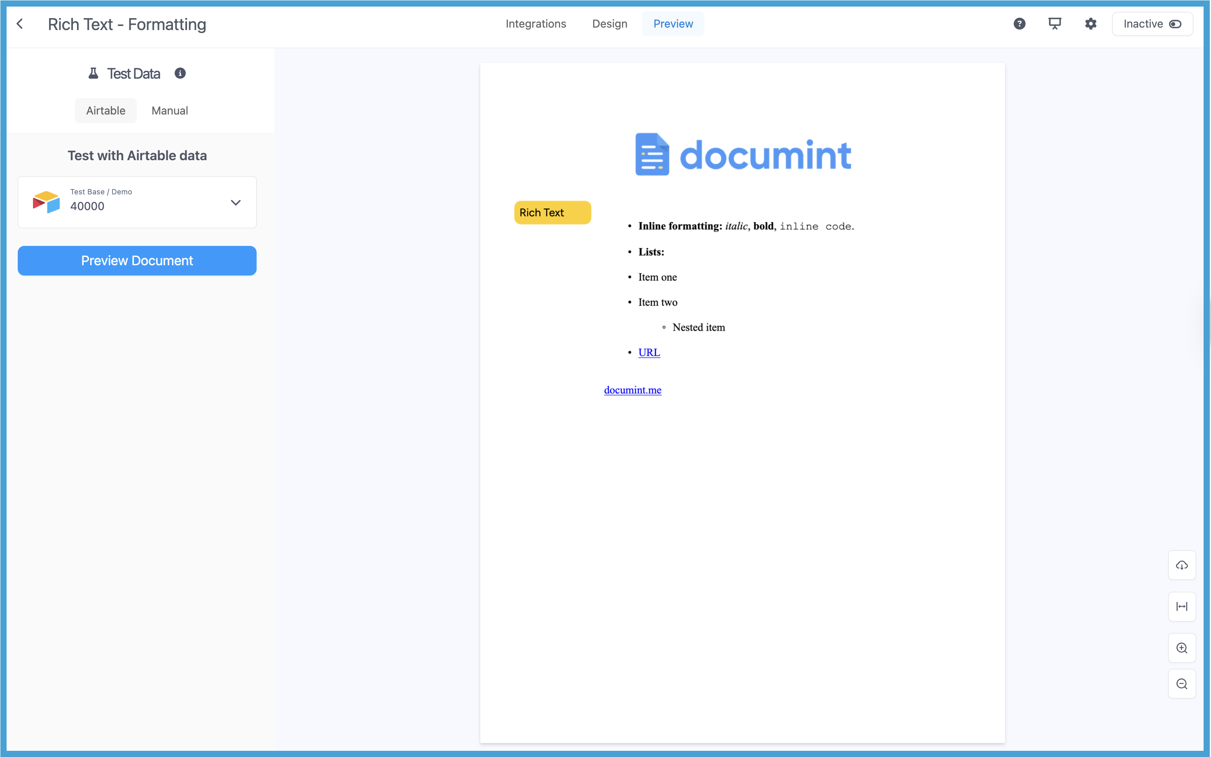Follow the documint.me link
Viewport: 1211px width, 757px height.
tap(632, 390)
